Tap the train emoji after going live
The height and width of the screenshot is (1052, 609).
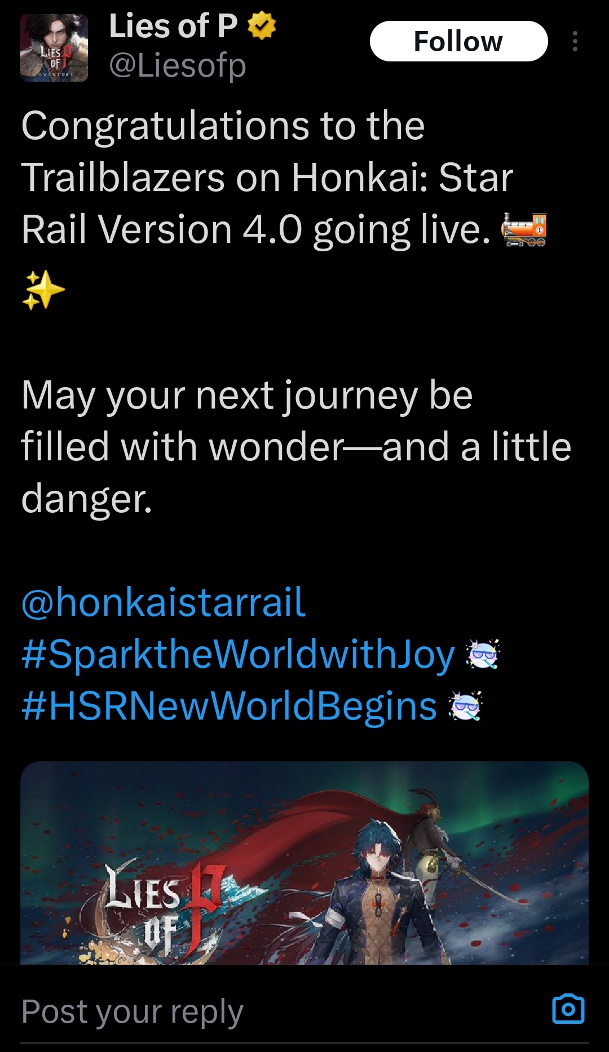[524, 230]
